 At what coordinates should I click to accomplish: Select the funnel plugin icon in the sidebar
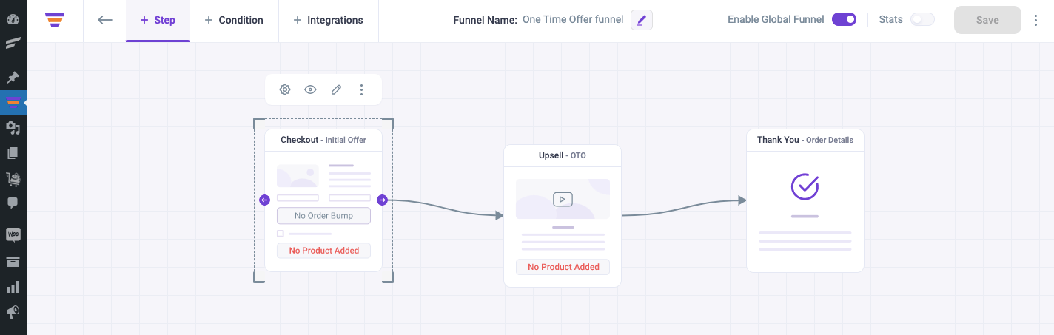pyautogui.click(x=13, y=102)
